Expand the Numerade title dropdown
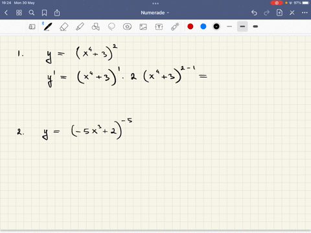The image size is (311, 233). coord(155,13)
